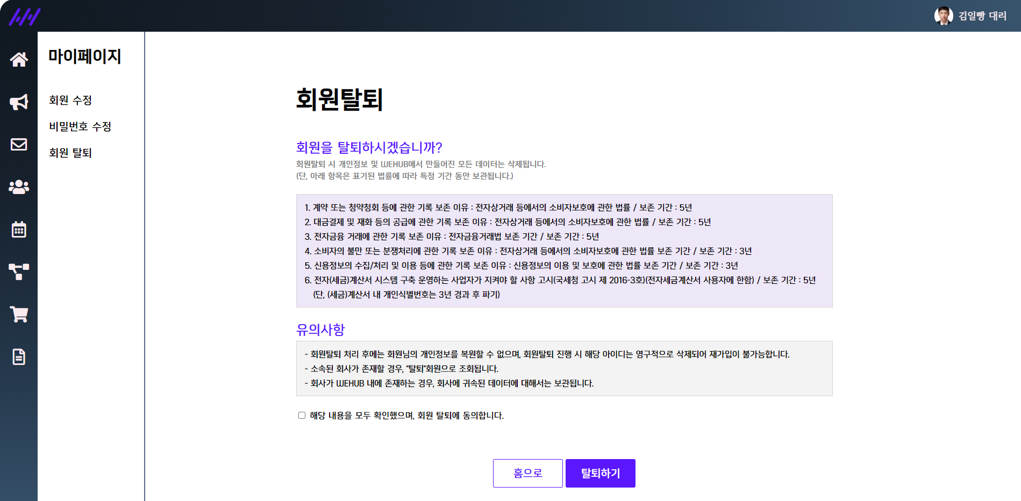Click the note about 개인식별번호는 3년 경과 후 파기

click(406, 295)
